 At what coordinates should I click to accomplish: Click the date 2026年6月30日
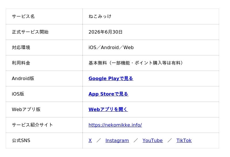point(106,32)
